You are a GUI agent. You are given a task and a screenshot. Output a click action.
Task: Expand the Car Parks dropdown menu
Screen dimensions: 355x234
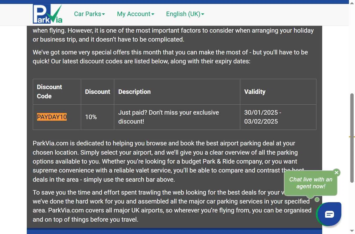pos(90,14)
